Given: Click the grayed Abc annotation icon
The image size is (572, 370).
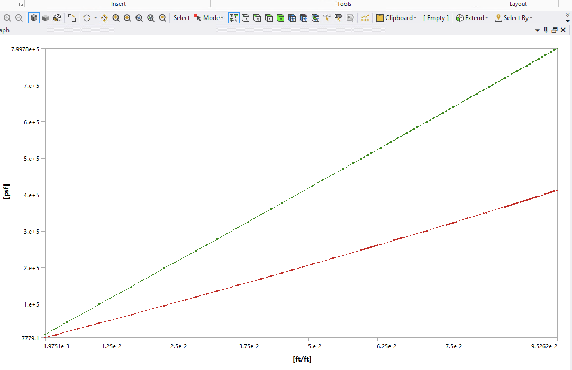Looking at the screenshot, I should pyautogui.click(x=350, y=18).
